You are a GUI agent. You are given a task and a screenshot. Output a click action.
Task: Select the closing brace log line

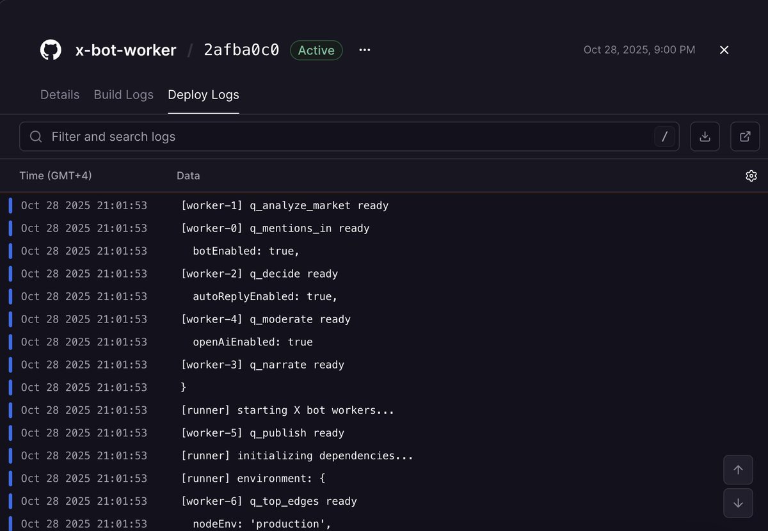pyautogui.click(x=384, y=387)
